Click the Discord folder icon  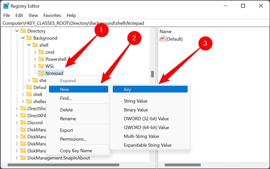tap(23, 122)
